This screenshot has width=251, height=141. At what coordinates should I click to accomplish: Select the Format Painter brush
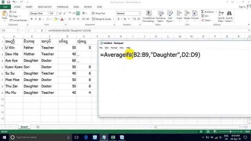click(11, 20)
